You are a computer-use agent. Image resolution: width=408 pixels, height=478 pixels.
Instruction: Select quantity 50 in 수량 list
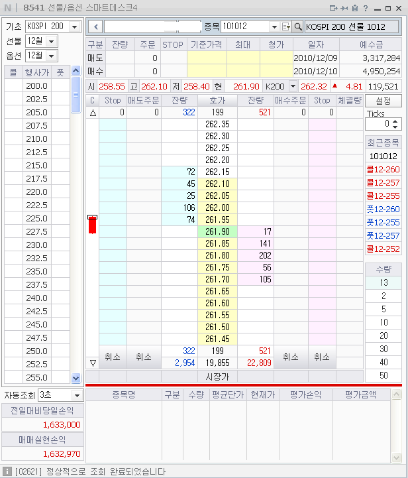(x=383, y=375)
